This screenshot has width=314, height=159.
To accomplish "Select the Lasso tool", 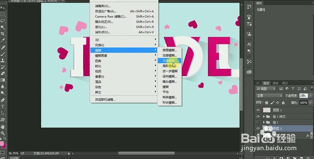I will coord(3,21).
